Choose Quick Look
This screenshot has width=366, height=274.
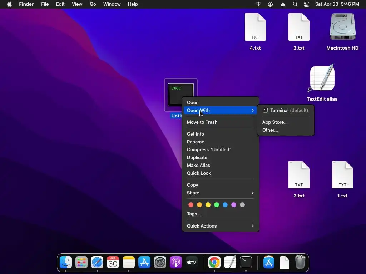click(220, 173)
